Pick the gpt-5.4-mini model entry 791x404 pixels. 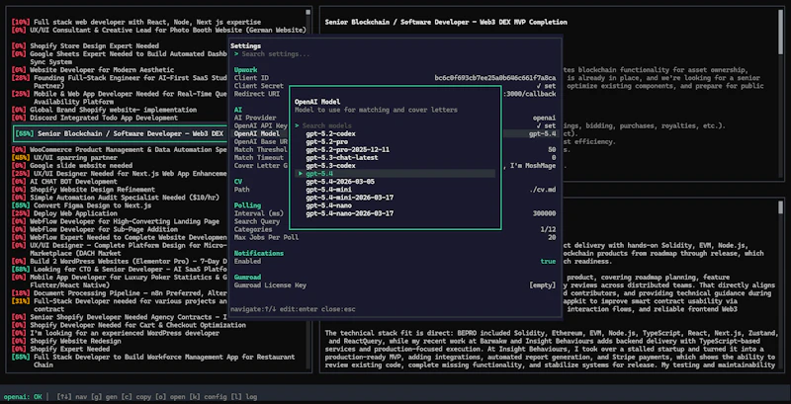coord(328,190)
